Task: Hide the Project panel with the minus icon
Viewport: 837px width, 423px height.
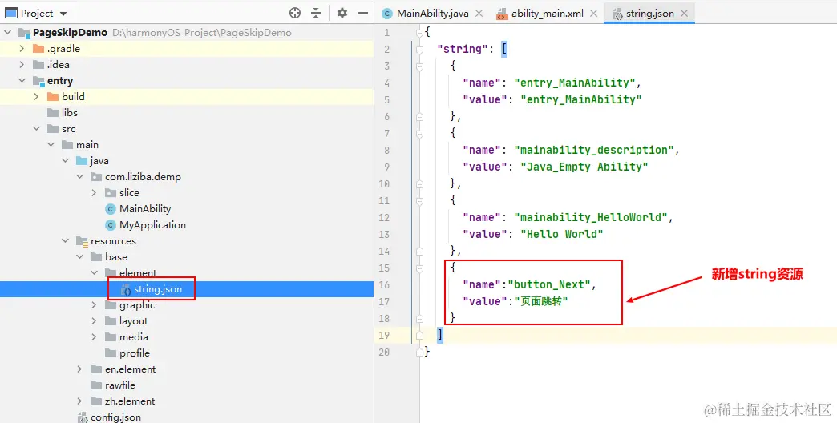Action: click(363, 14)
